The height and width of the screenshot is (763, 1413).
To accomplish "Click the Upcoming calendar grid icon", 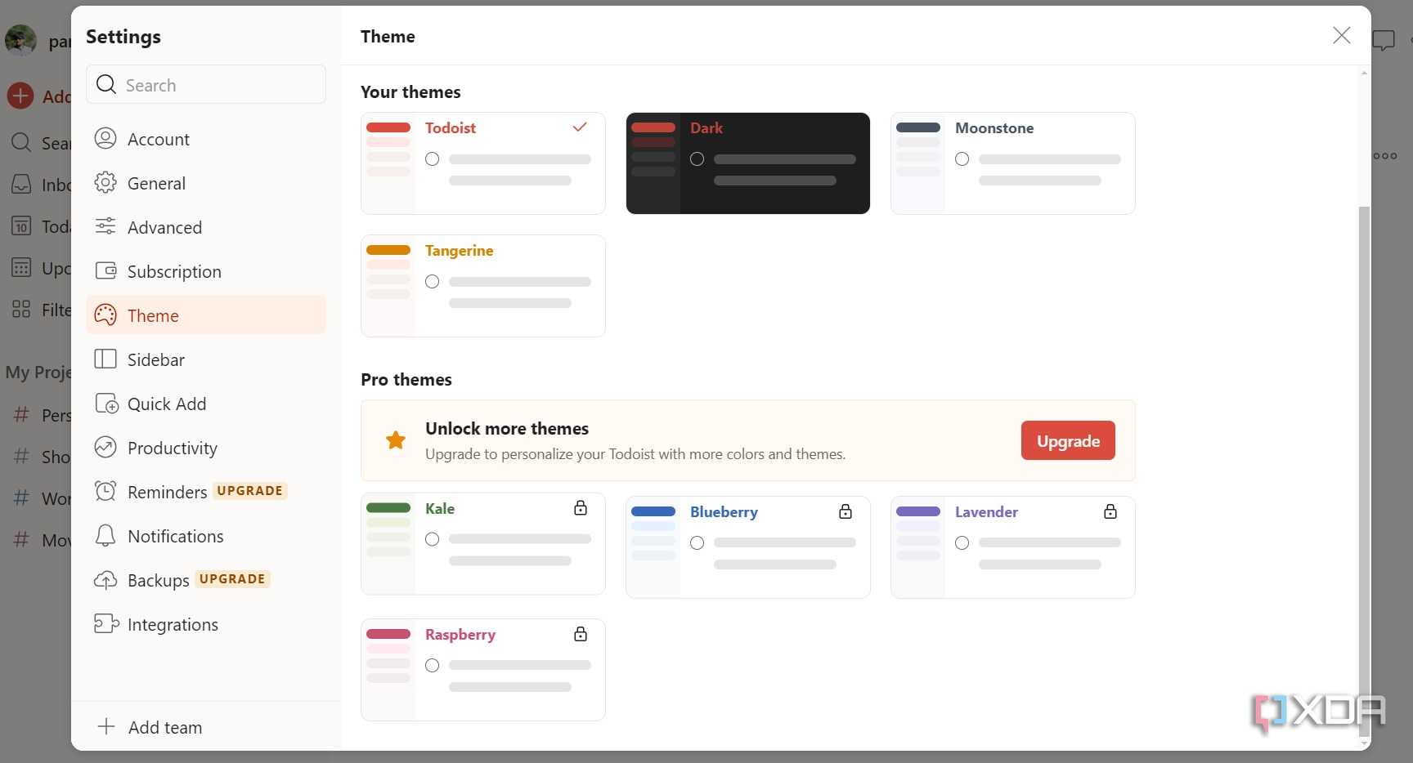I will click(21, 268).
